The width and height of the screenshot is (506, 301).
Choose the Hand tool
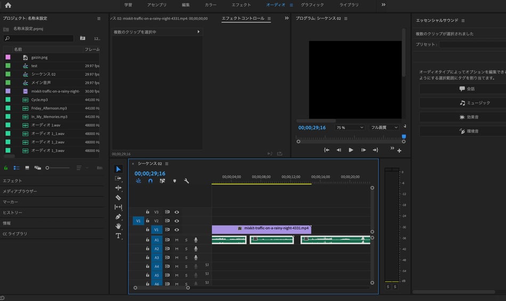[x=118, y=226]
